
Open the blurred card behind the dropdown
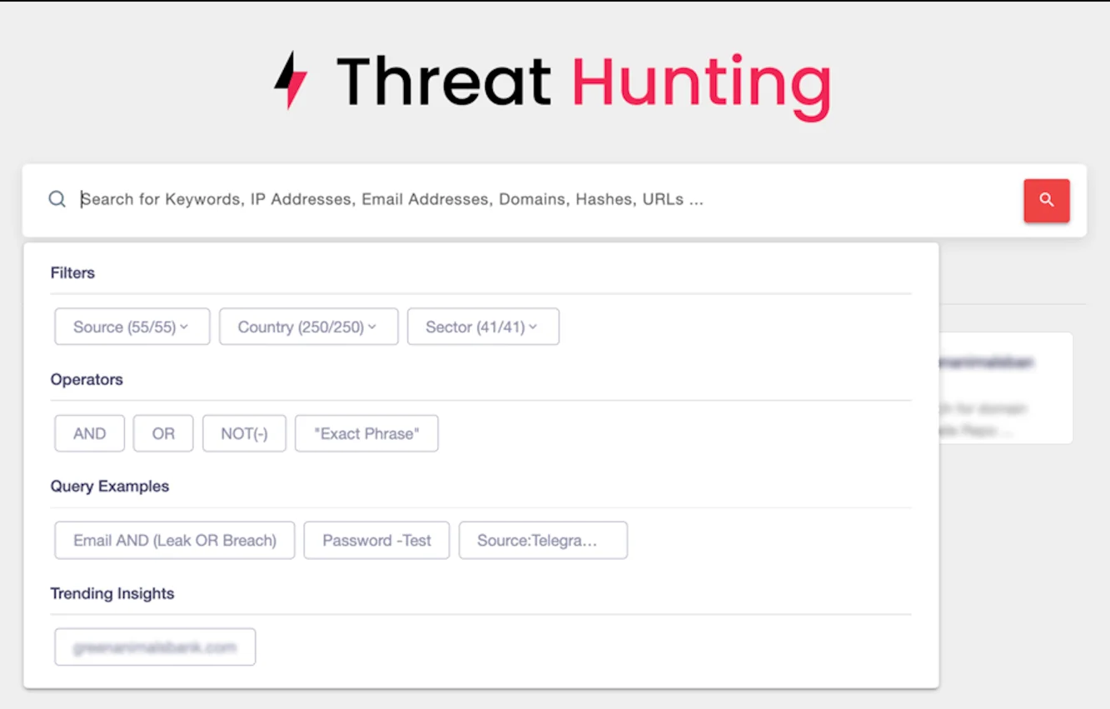[x=1006, y=387]
